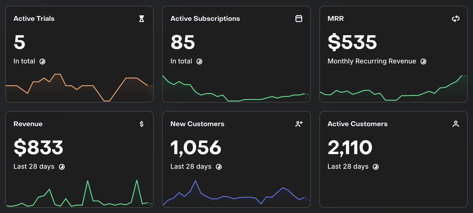Select the Revenue card title

pos(28,124)
